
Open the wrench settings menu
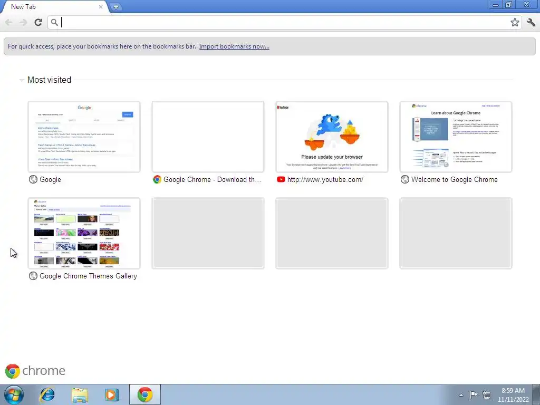[x=531, y=22]
